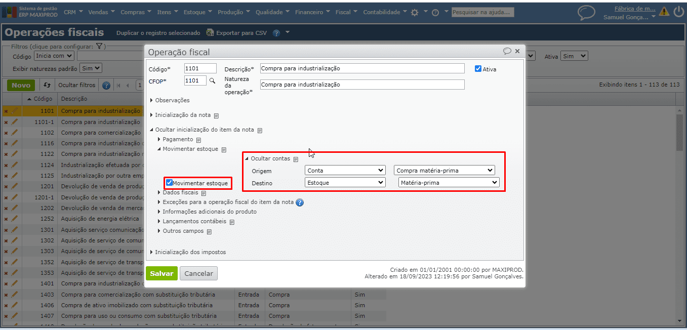Sort by the Código column header
This screenshot has height=330, width=687.
(39, 99)
